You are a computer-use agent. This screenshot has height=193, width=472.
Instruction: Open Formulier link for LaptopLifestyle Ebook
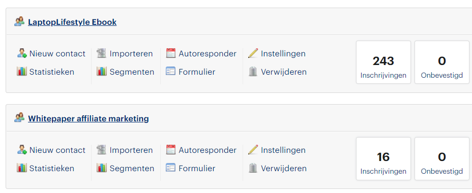197,72
